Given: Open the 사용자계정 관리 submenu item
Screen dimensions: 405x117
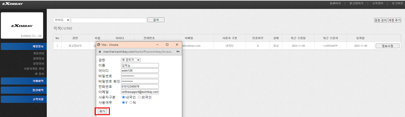Looking at the screenshot, I should click(x=34, y=69).
